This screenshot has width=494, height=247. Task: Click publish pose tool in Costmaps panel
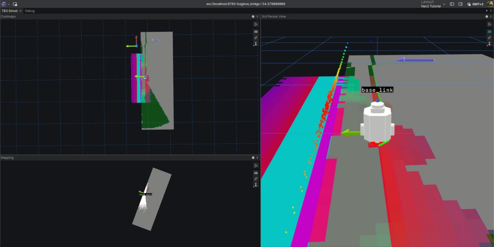tap(256, 43)
